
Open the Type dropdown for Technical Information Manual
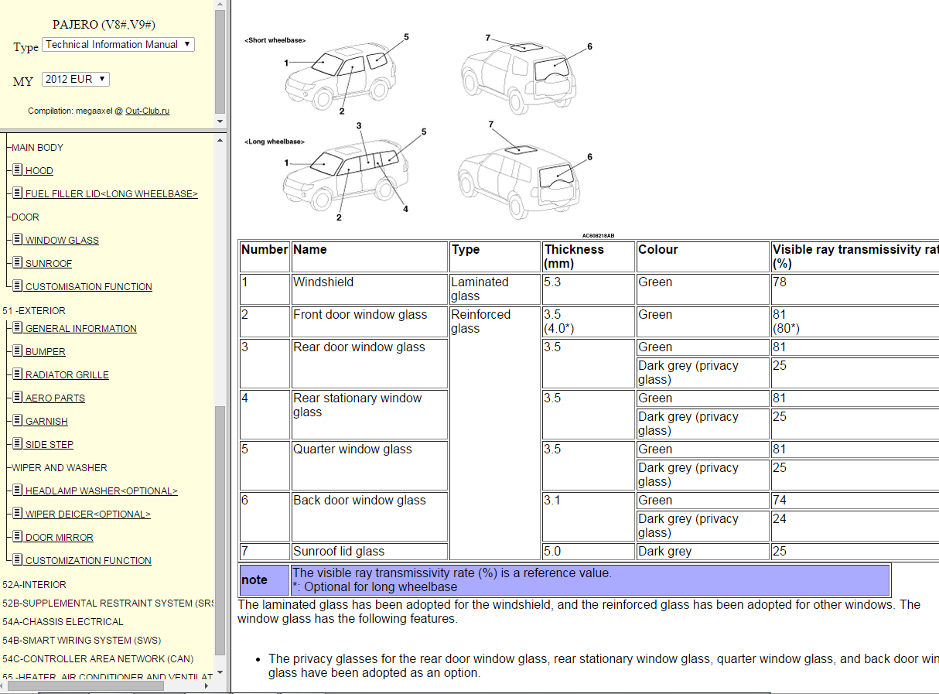tap(118, 45)
